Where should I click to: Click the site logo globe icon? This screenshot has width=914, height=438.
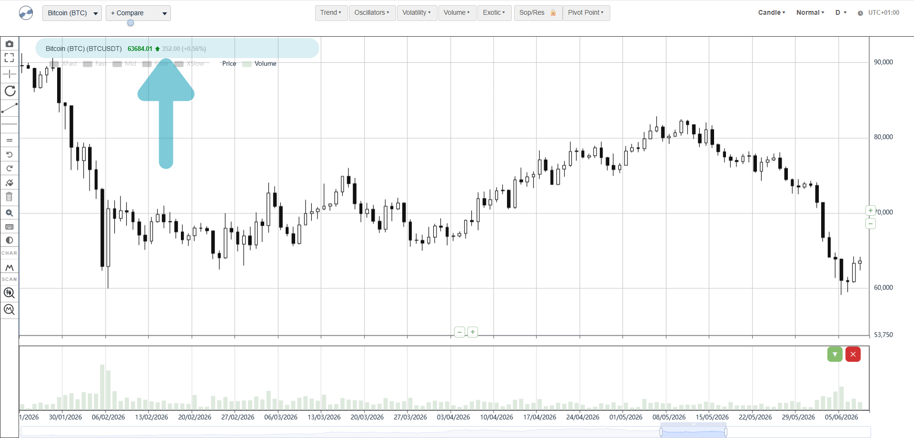point(26,13)
